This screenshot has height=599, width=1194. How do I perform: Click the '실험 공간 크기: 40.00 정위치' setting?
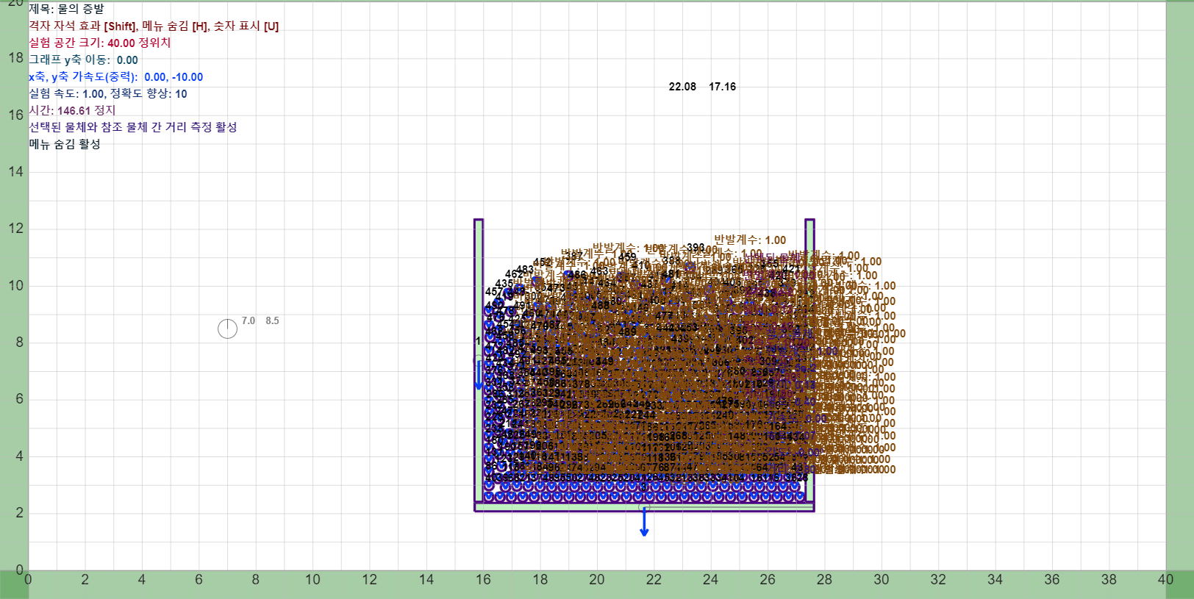100,43
